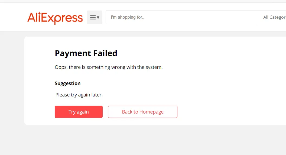Click the spark accent on AliExpress logo
286x155 pixels.
(39, 14)
